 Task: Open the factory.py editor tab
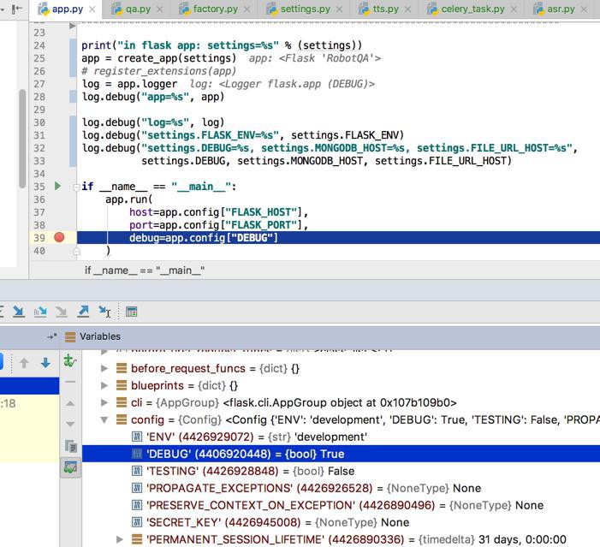point(215,9)
